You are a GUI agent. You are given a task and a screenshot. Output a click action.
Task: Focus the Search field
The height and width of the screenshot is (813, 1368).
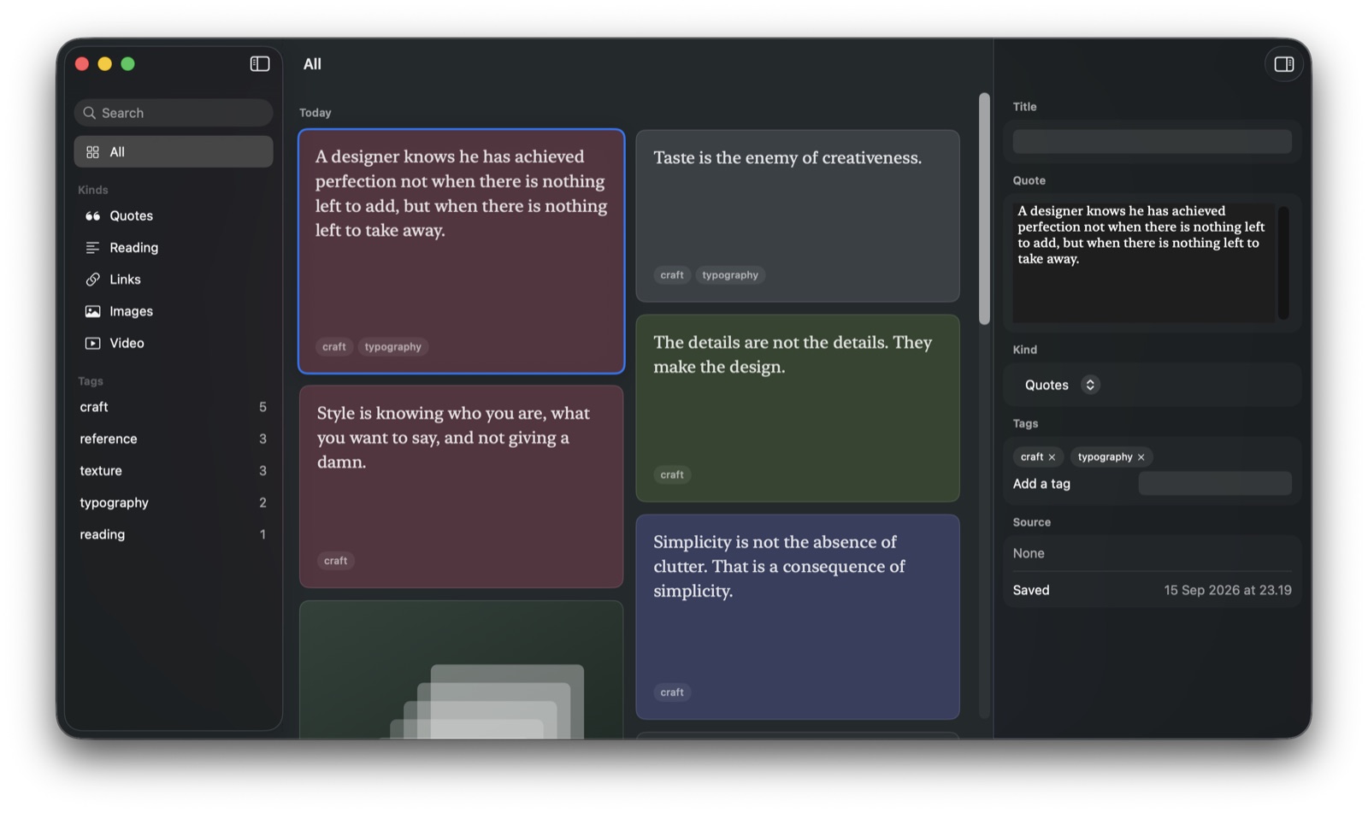point(174,113)
